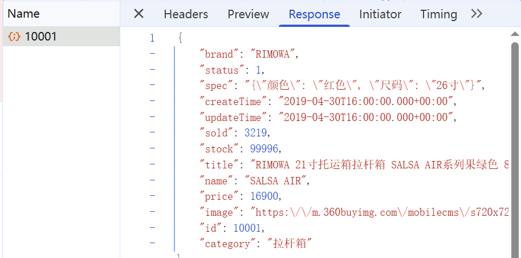Screen dimensions: 521x258
Task: Show more tabs with double chevron
Action: click(477, 14)
